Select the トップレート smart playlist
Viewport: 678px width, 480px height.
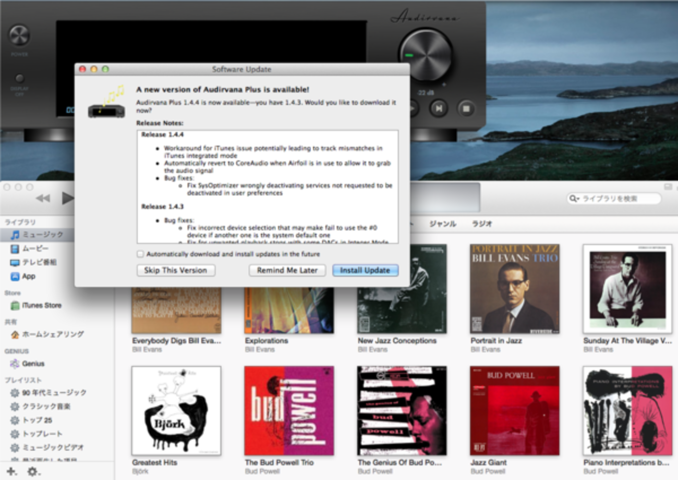pyautogui.click(x=37, y=434)
